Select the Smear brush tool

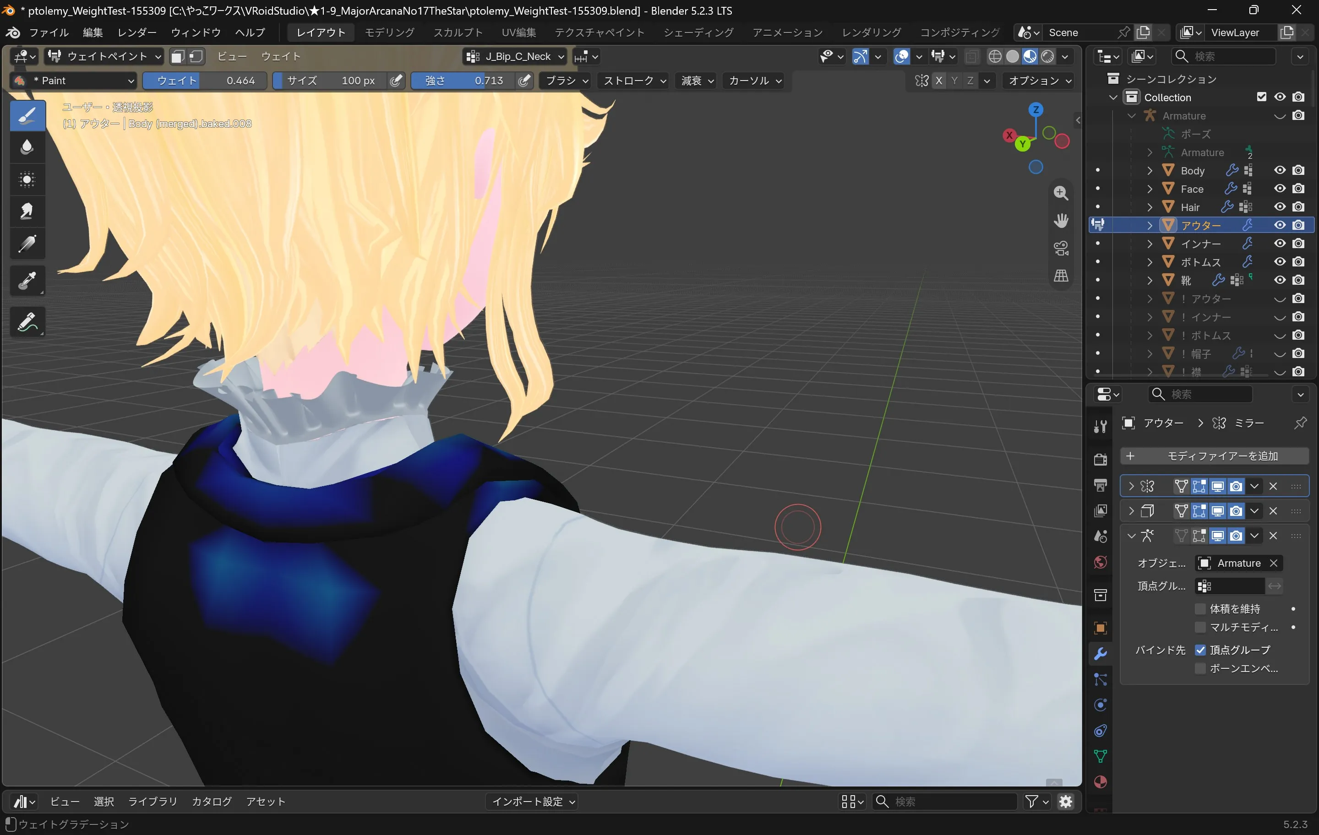coord(27,211)
